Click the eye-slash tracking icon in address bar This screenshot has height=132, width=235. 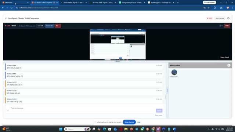pos(205,8)
